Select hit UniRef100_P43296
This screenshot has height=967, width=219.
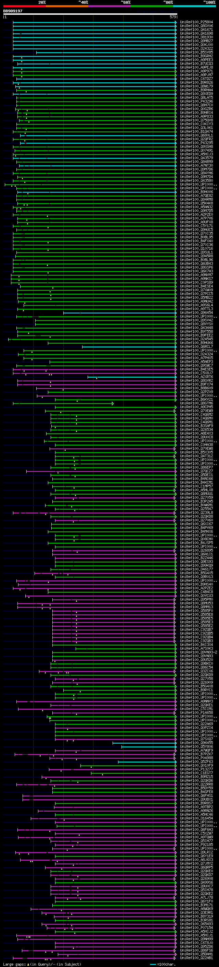(196, 101)
